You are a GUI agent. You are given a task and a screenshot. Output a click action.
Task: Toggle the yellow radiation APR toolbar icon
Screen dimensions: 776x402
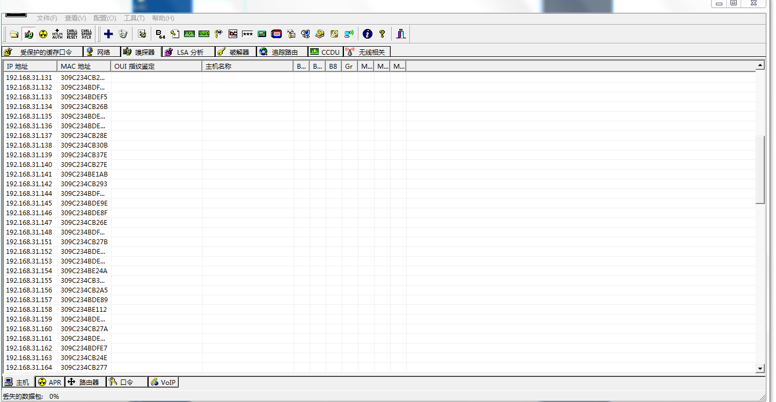43,34
